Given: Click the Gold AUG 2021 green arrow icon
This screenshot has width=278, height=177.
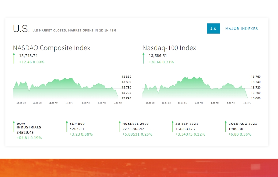Looking at the screenshot, I should (225, 126).
